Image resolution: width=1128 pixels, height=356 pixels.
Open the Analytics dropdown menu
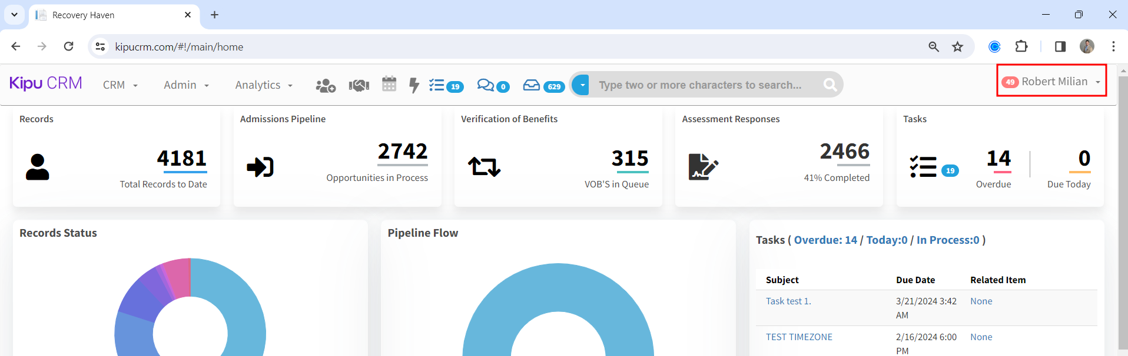pos(264,85)
